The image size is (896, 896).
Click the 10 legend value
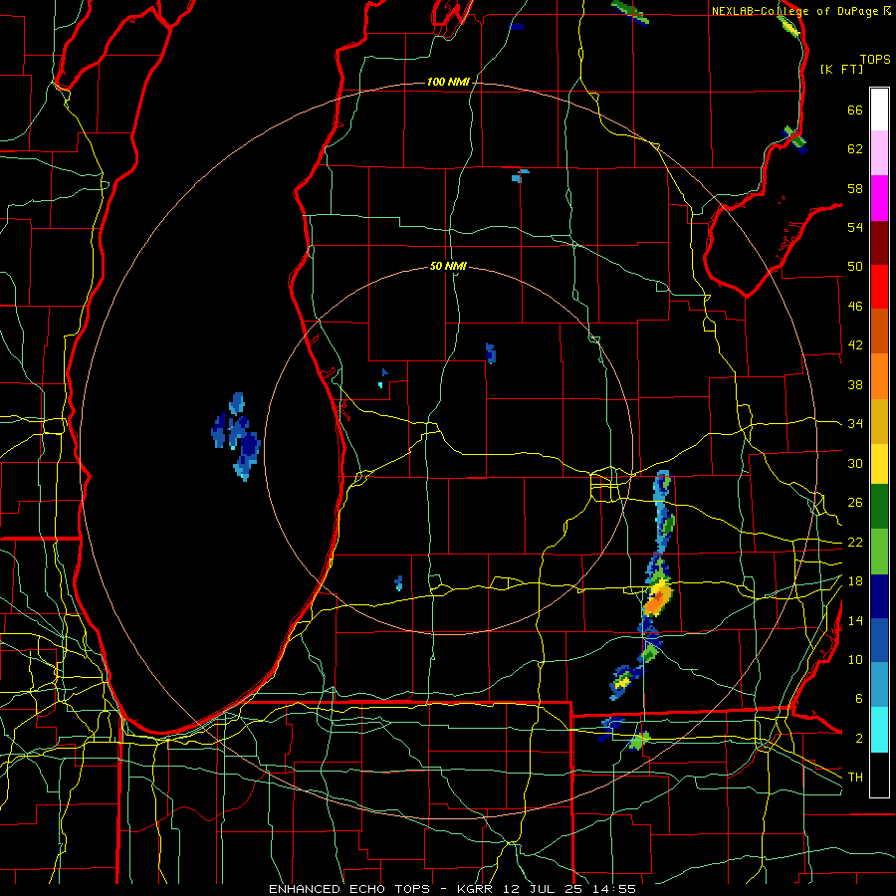pyautogui.click(x=855, y=660)
